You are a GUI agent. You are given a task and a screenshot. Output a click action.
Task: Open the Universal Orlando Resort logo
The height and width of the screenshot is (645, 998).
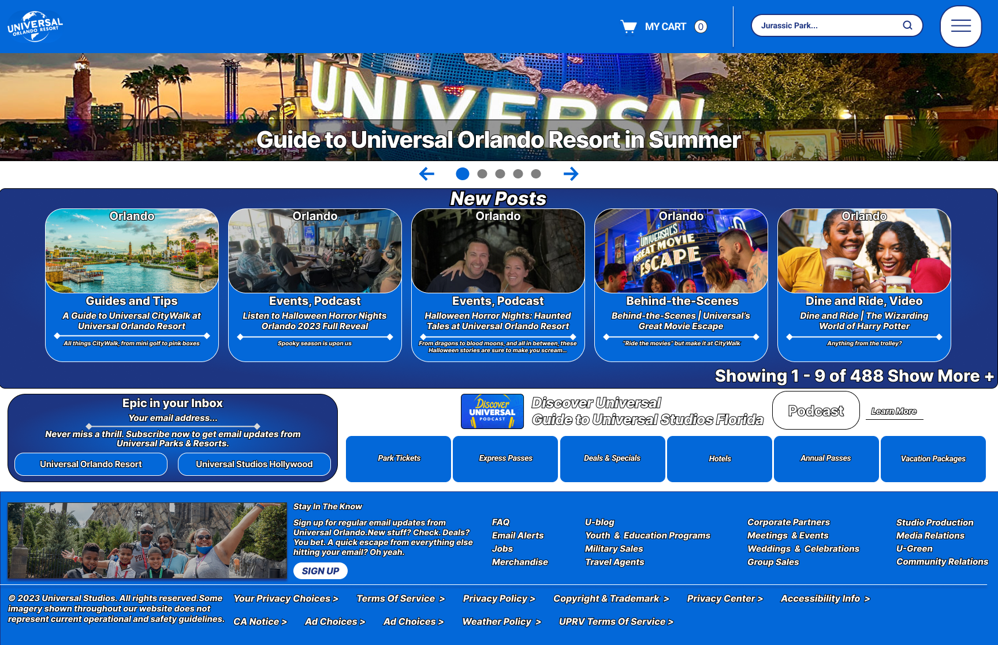point(35,26)
